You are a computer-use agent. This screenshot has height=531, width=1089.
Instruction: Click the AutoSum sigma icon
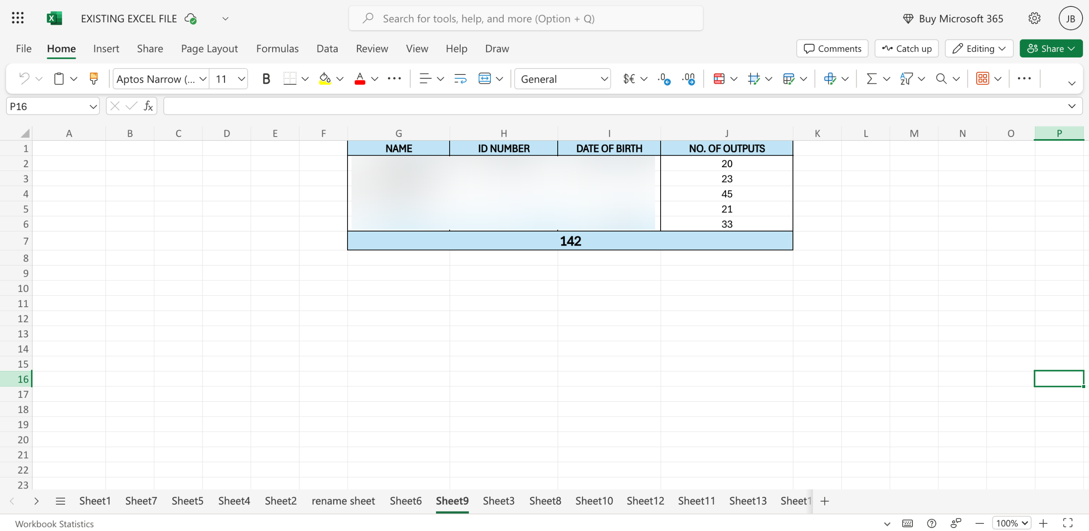[x=872, y=79]
